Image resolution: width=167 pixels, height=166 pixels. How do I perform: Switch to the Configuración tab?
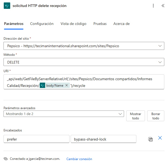[42, 24]
